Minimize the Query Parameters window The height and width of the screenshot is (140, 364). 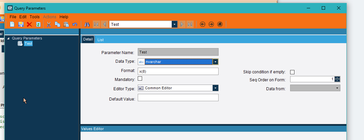click(308, 8)
